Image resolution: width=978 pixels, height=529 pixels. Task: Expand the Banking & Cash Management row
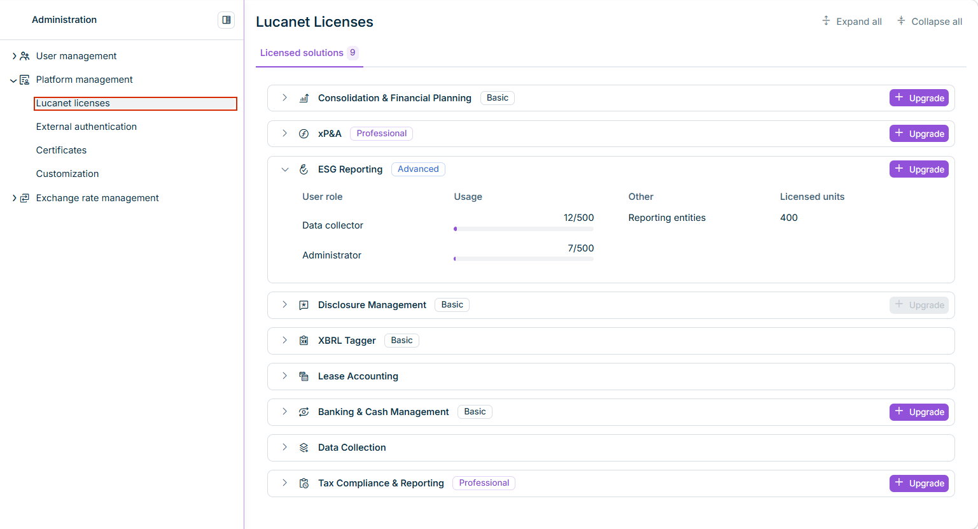coord(284,412)
